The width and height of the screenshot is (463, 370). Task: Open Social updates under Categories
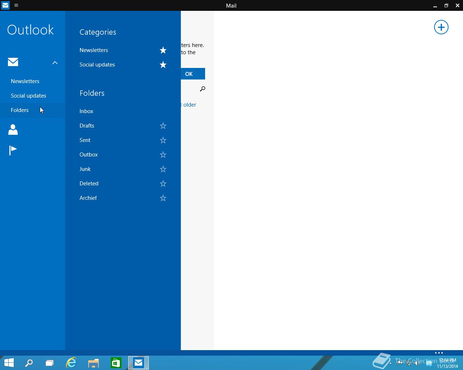97,65
